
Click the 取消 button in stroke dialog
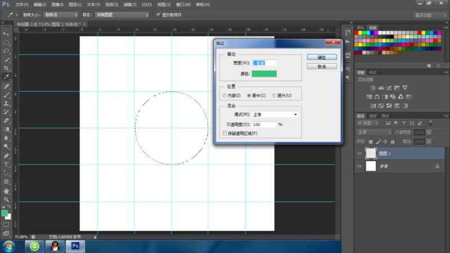point(322,66)
